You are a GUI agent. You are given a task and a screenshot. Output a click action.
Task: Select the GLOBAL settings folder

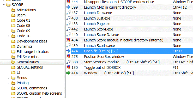pos(30,68)
